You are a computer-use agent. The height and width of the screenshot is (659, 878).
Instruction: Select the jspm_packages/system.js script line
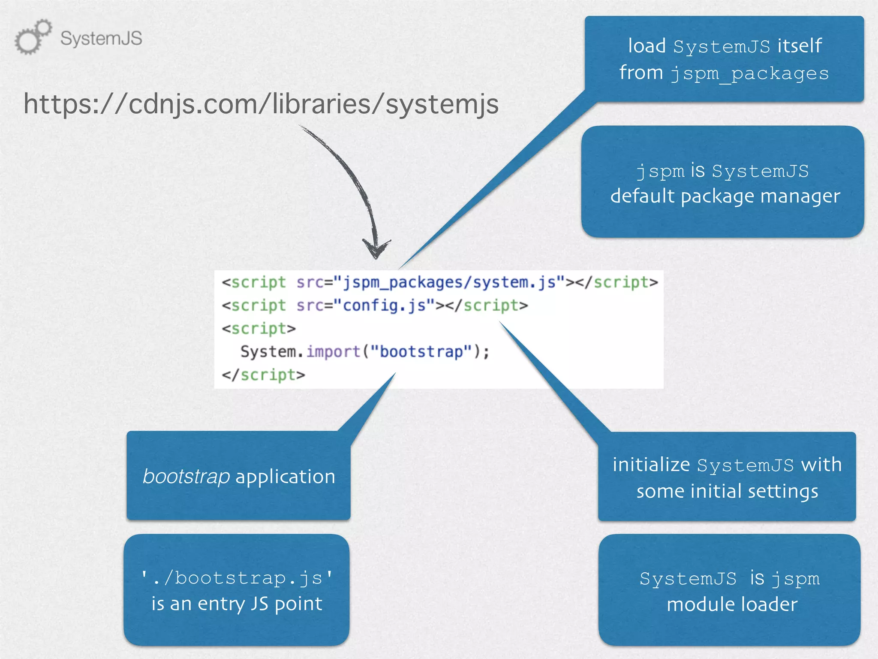(x=439, y=282)
